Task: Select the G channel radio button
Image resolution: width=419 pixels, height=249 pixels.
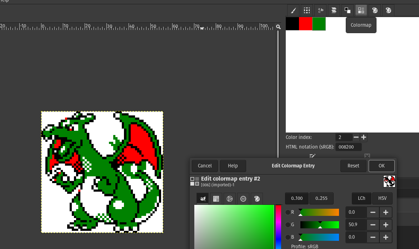Action: point(288,225)
